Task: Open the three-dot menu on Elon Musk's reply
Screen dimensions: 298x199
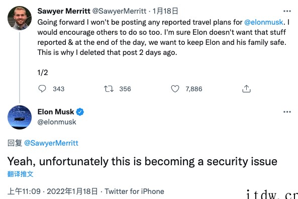Action: (287, 112)
